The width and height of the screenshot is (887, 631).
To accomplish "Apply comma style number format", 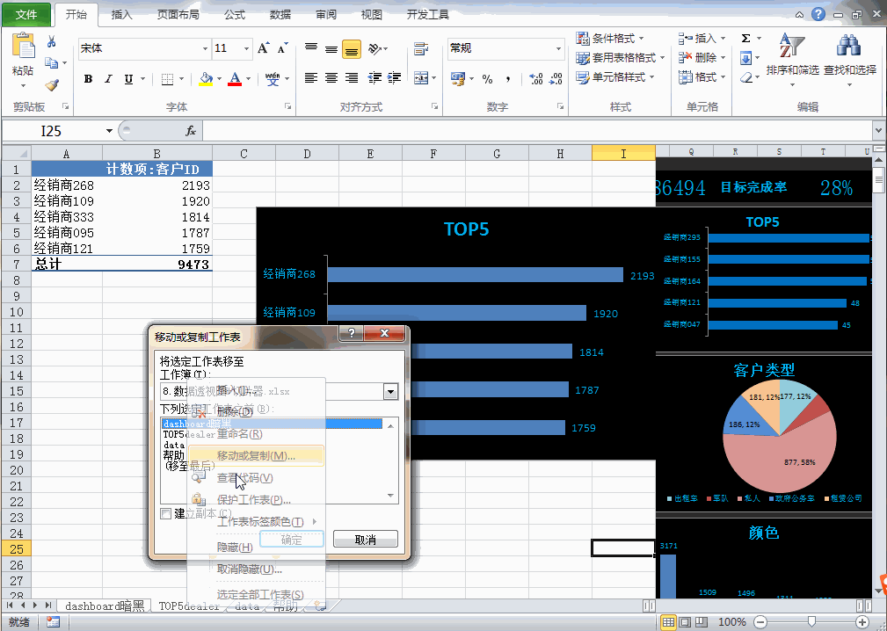I will 507,78.
